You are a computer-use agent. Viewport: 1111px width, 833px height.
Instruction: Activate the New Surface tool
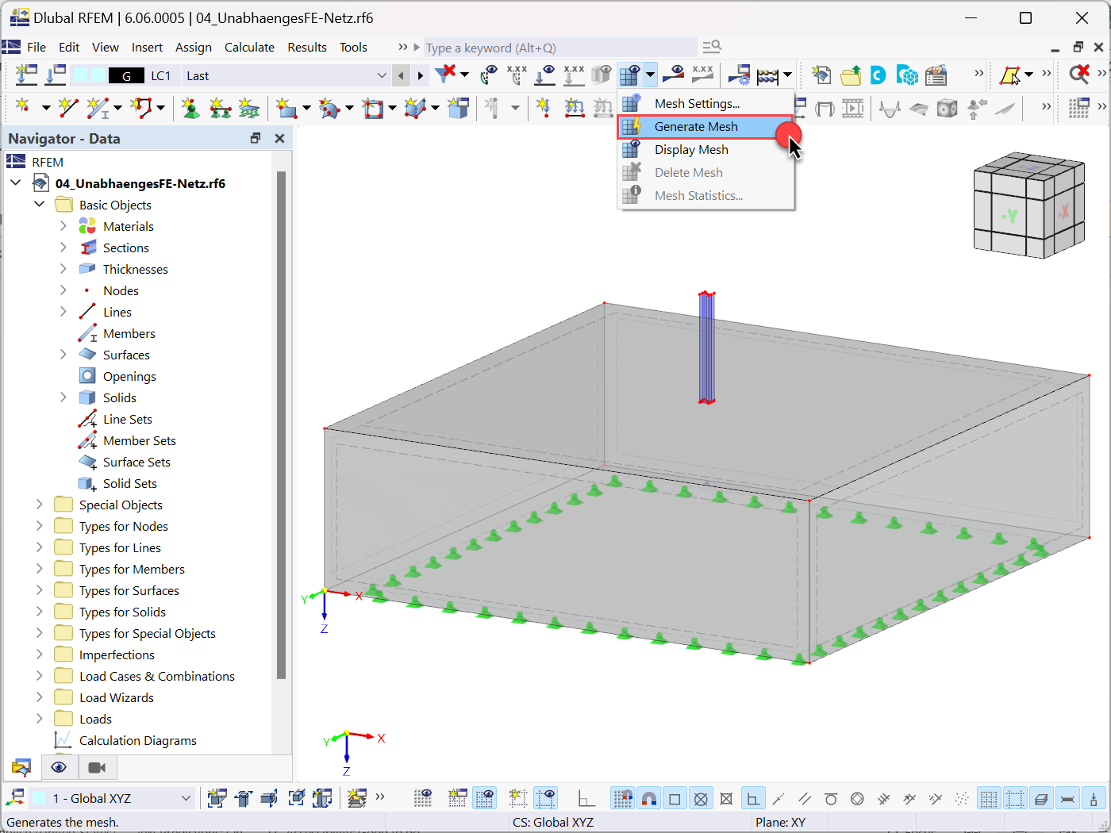click(x=286, y=108)
